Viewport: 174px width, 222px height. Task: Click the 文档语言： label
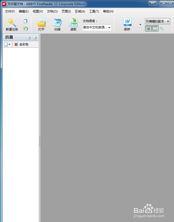coord(90,21)
